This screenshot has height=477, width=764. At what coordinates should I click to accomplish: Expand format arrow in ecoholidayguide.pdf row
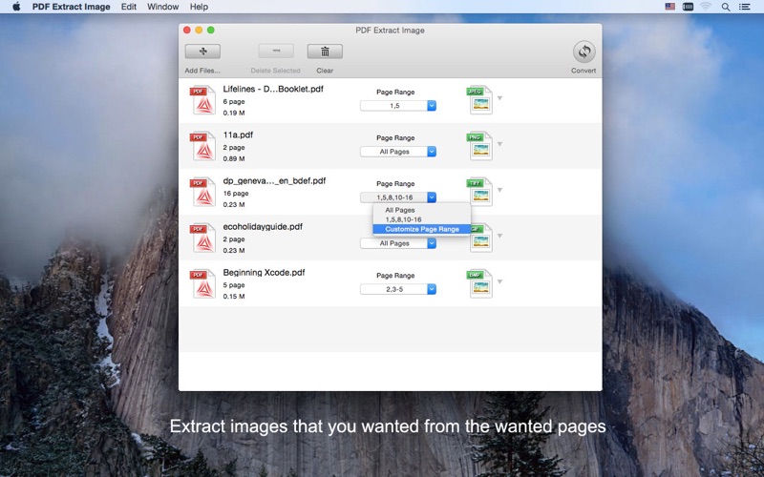(x=499, y=236)
